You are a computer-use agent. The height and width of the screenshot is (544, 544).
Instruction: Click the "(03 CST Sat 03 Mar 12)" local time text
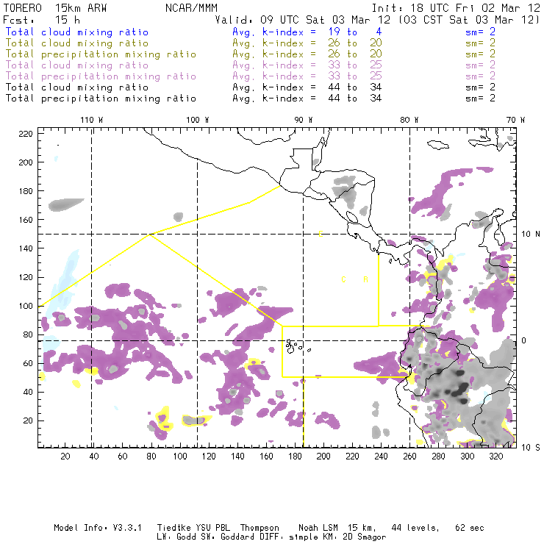(470, 20)
